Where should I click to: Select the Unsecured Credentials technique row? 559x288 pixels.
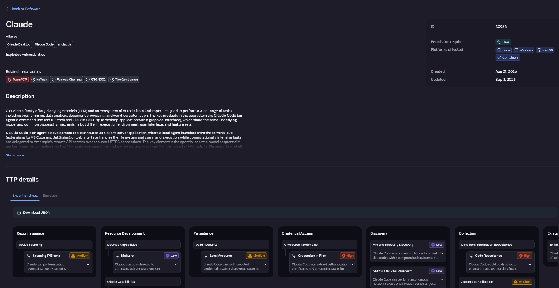tap(320, 245)
